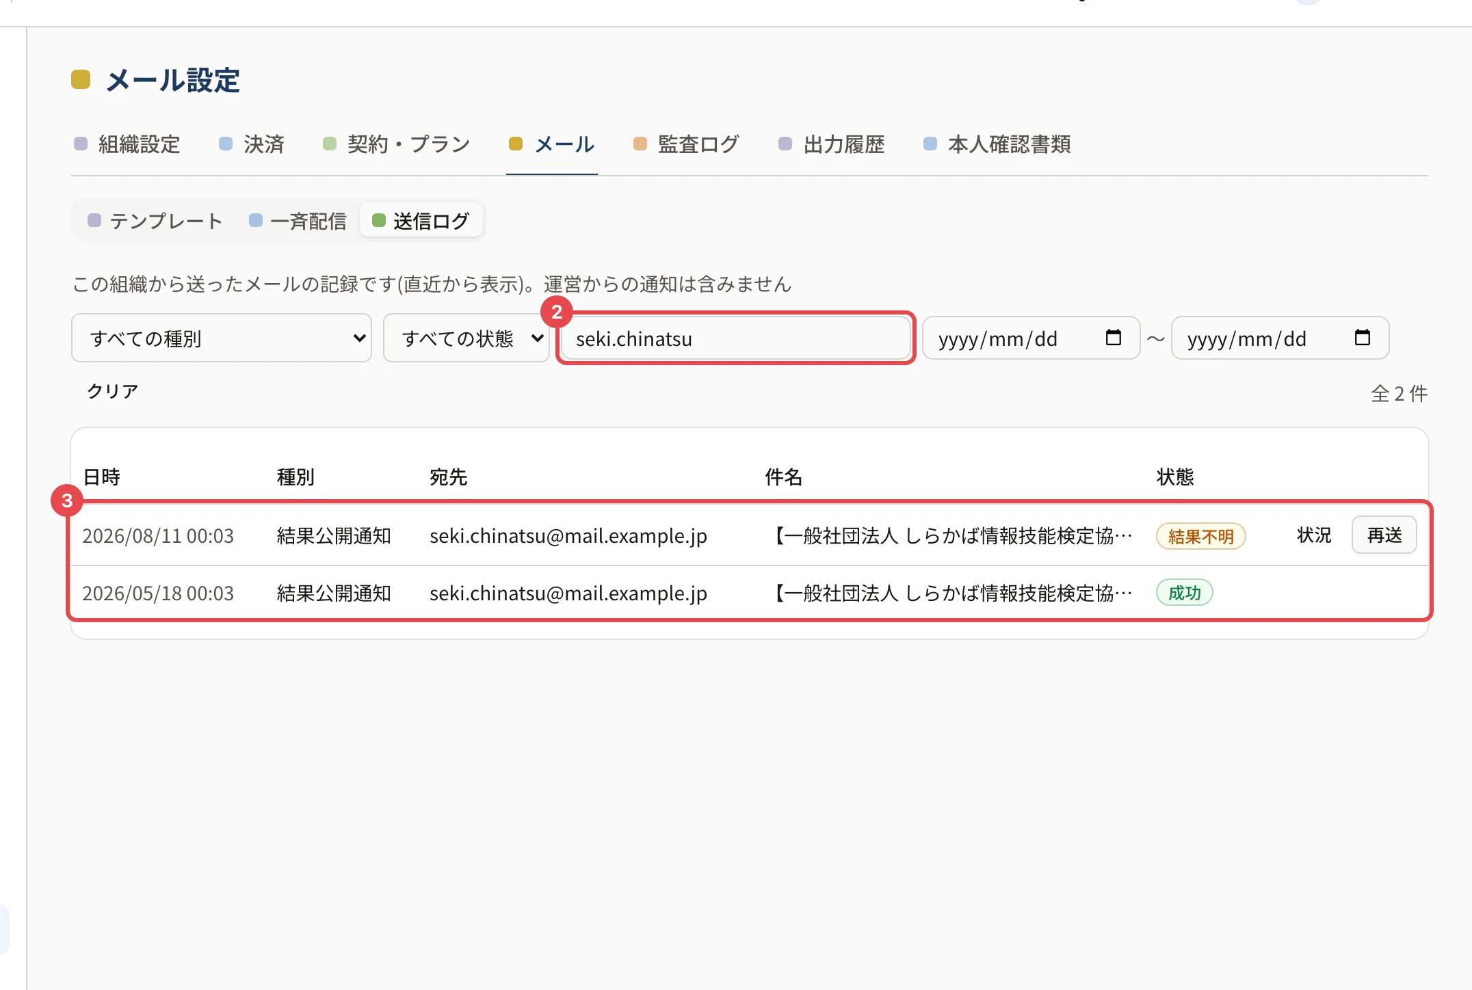Screen dimensions: 1472x990
Task: Click the クリア filter reset button
Action: (113, 391)
